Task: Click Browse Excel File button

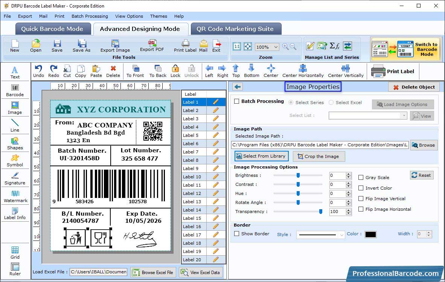Action: [x=153, y=272]
